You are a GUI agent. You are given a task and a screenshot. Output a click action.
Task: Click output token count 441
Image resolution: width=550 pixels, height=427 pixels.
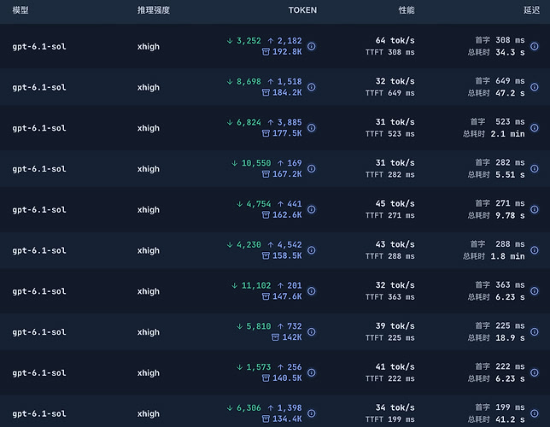pos(295,204)
